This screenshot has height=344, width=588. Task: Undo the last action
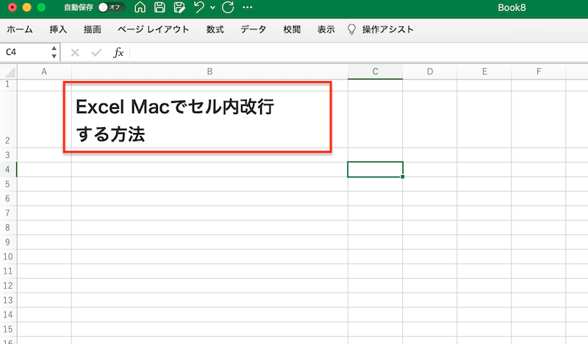tap(199, 7)
